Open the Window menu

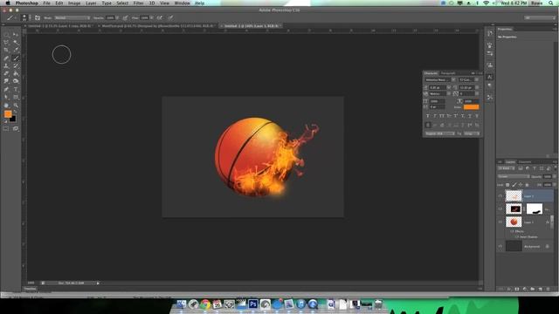pyautogui.click(x=182, y=3)
